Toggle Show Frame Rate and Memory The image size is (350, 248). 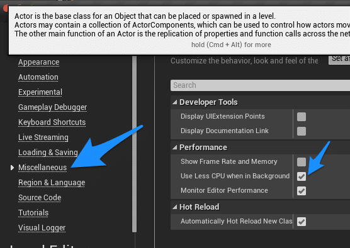(x=302, y=162)
